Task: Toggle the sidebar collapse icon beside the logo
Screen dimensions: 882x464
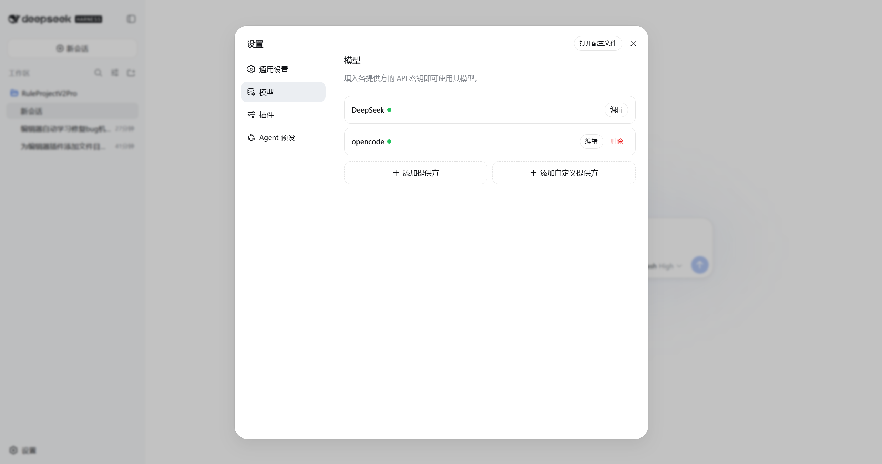Action: [x=131, y=19]
